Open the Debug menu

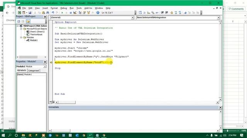tap(64, 8)
